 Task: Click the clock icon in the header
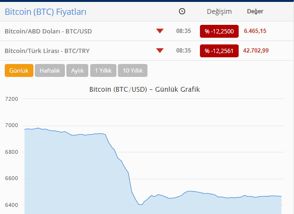(x=182, y=11)
